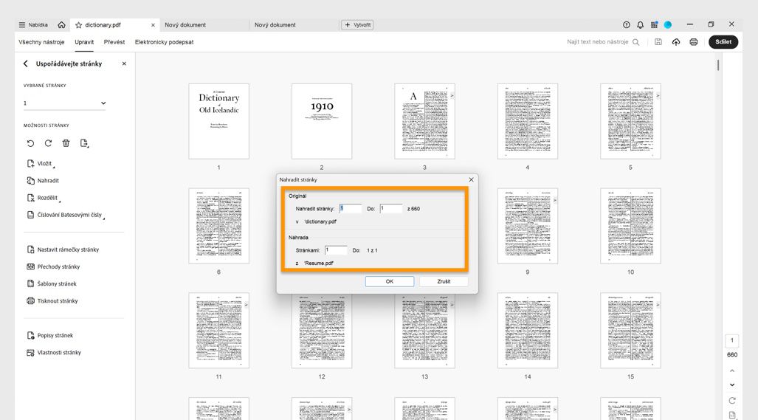Click the vertical scrollbar thumb

(718, 65)
